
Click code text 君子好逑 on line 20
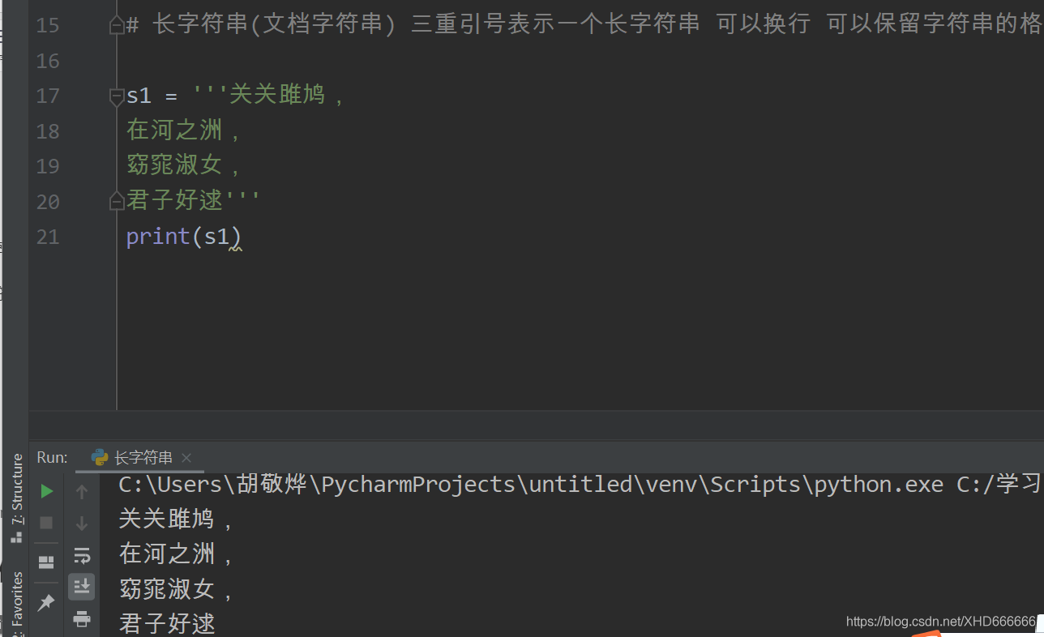[x=174, y=201]
